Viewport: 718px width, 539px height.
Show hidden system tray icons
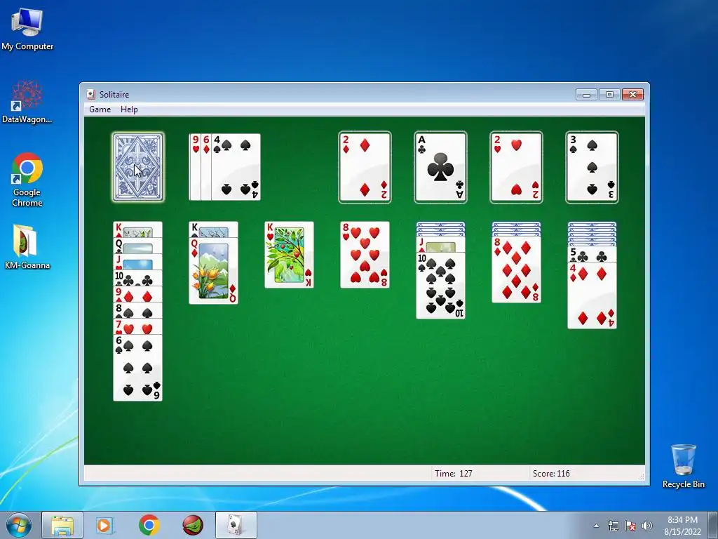click(x=596, y=526)
